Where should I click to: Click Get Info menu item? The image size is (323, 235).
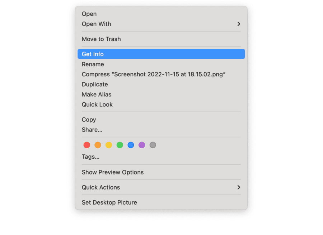[93, 54]
